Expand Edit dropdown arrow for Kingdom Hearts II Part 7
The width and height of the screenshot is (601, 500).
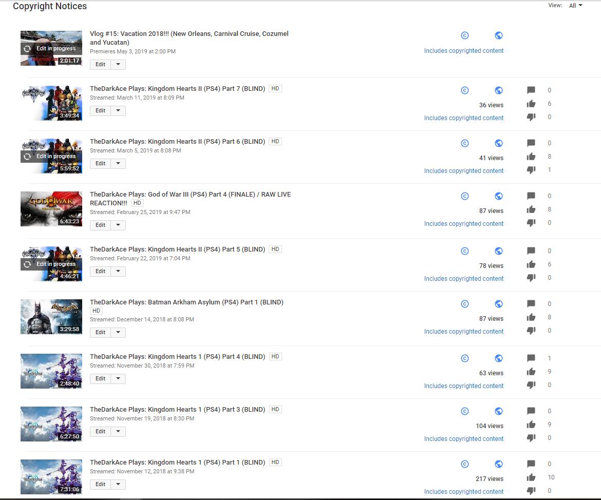point(118,111)
